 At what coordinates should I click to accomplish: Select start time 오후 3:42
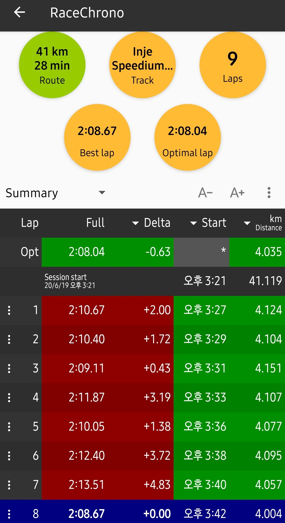(x=205, y=514)
